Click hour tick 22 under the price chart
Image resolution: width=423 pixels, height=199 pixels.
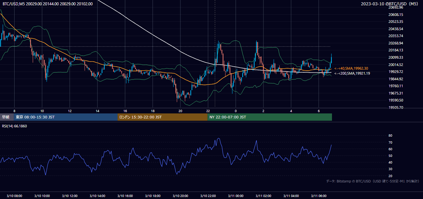coord(208,110)
